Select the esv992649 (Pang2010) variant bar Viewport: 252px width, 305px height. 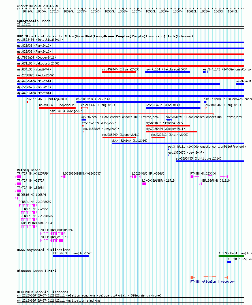click(x=85, y=108)
